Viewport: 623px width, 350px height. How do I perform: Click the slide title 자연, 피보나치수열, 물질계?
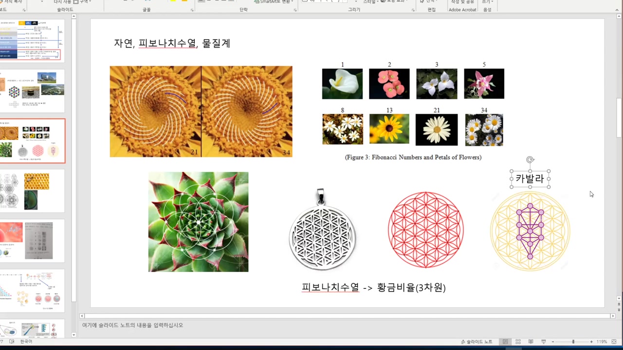click(x=172, y=43)
